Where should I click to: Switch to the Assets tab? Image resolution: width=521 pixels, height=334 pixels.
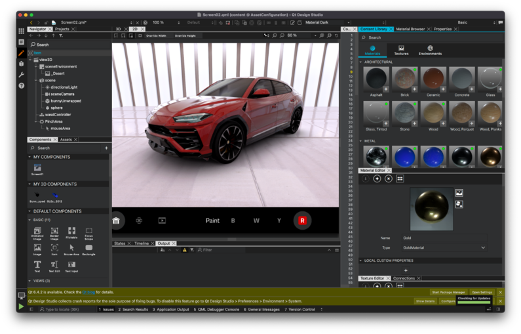click(x=66, y=140)
